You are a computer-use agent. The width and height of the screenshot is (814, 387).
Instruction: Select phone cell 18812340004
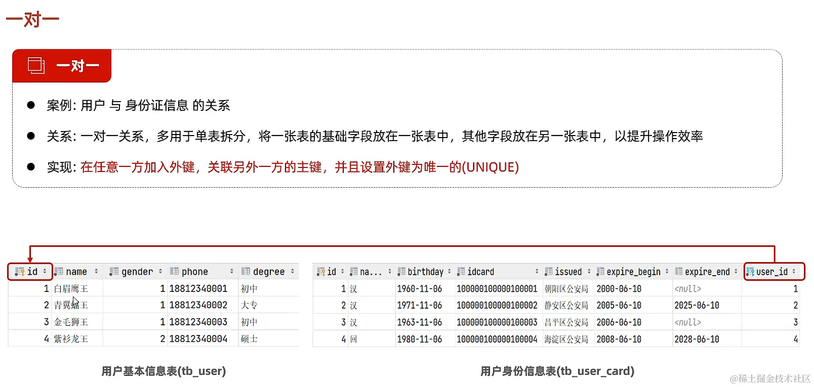coord(202,338)
